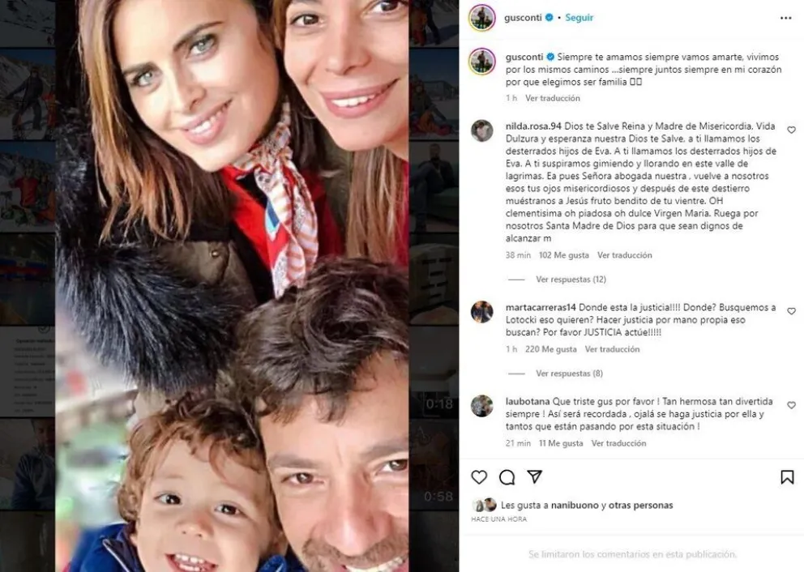This screenshot has height=572, width=804.
Task: Like the post with the heart icon
Action: [x=479, y=477]
